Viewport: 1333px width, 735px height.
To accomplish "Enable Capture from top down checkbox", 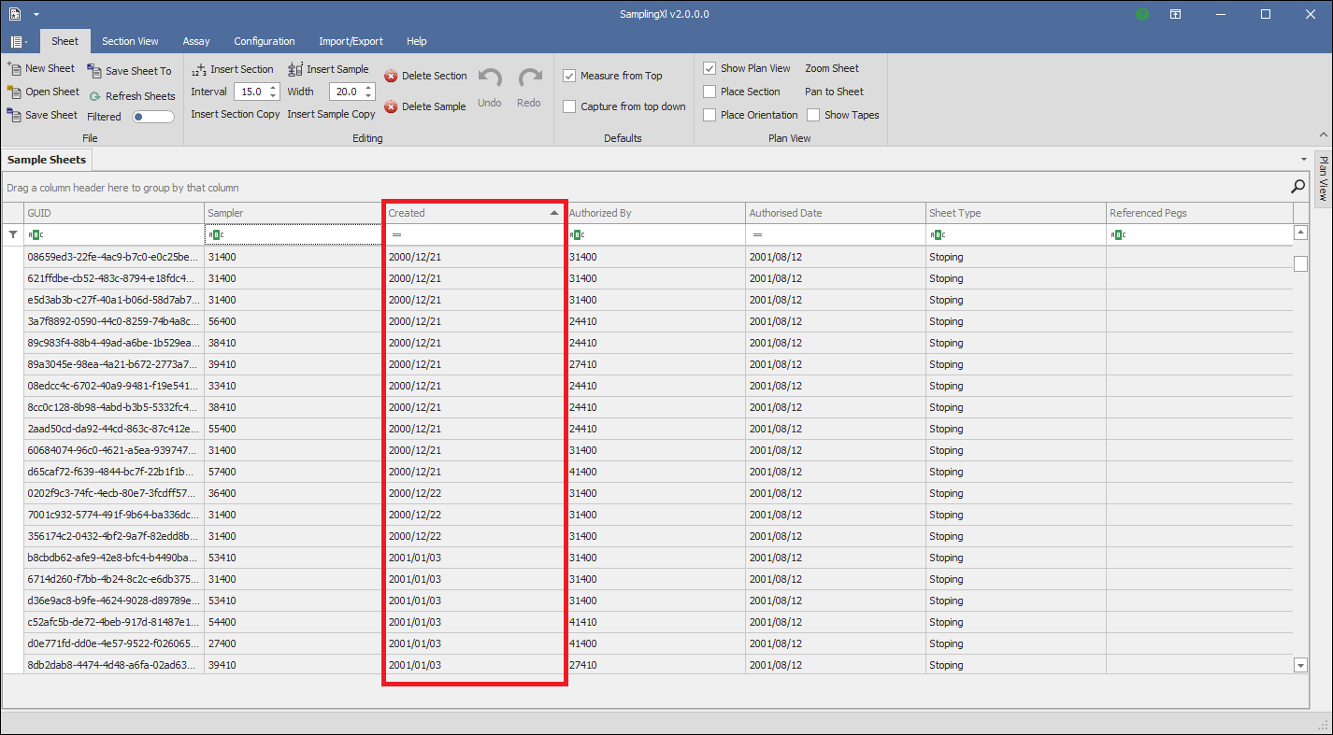I will pos(569,106).
